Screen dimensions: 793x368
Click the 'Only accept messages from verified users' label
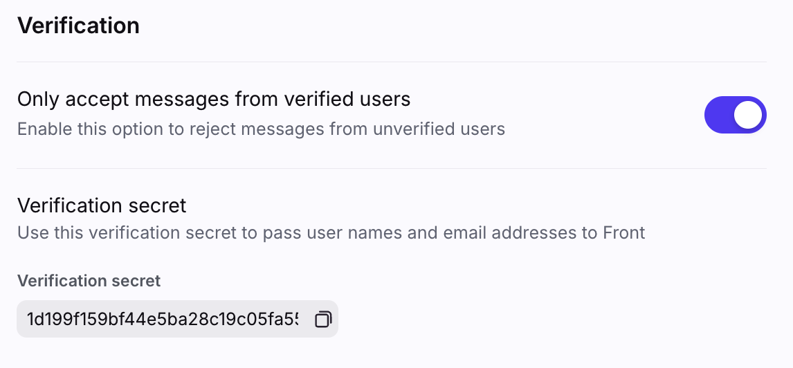[x=214, y=99]
